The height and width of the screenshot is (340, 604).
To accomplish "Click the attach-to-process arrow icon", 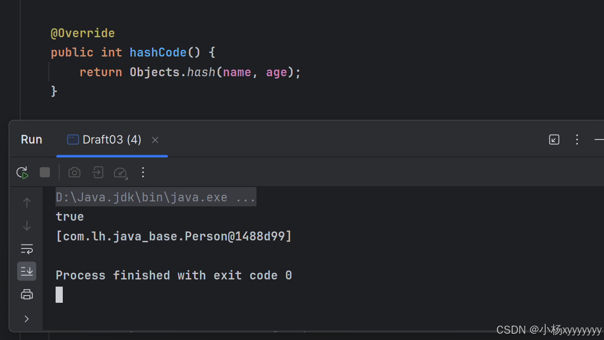I will pos(98,172).
